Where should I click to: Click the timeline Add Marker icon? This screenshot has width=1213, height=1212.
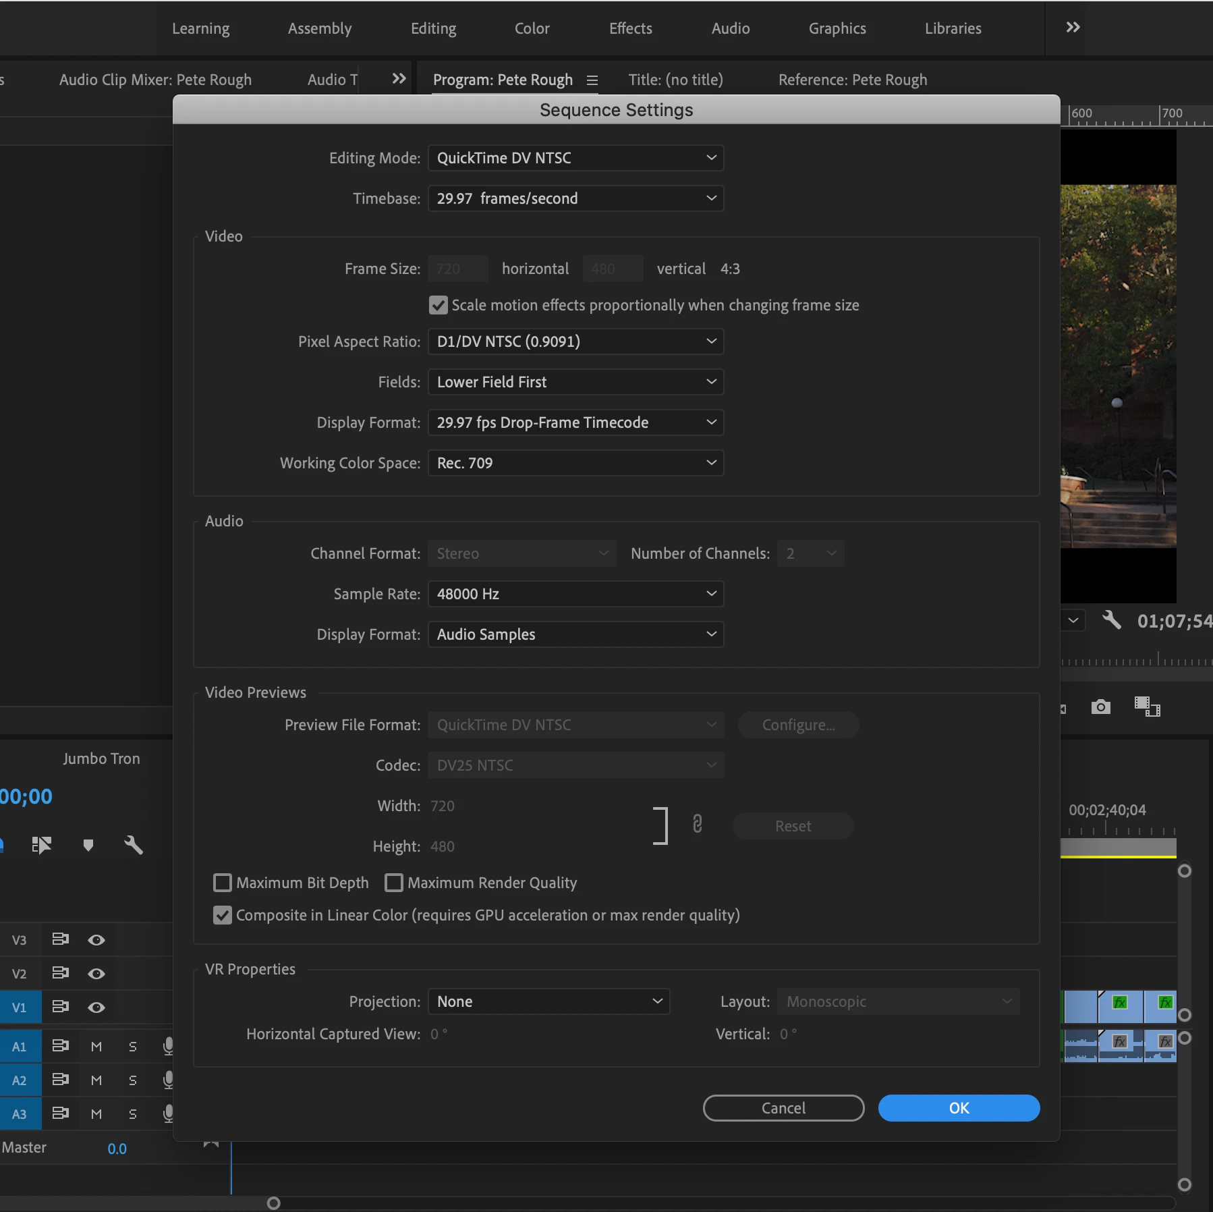click(x=88, y=845)
